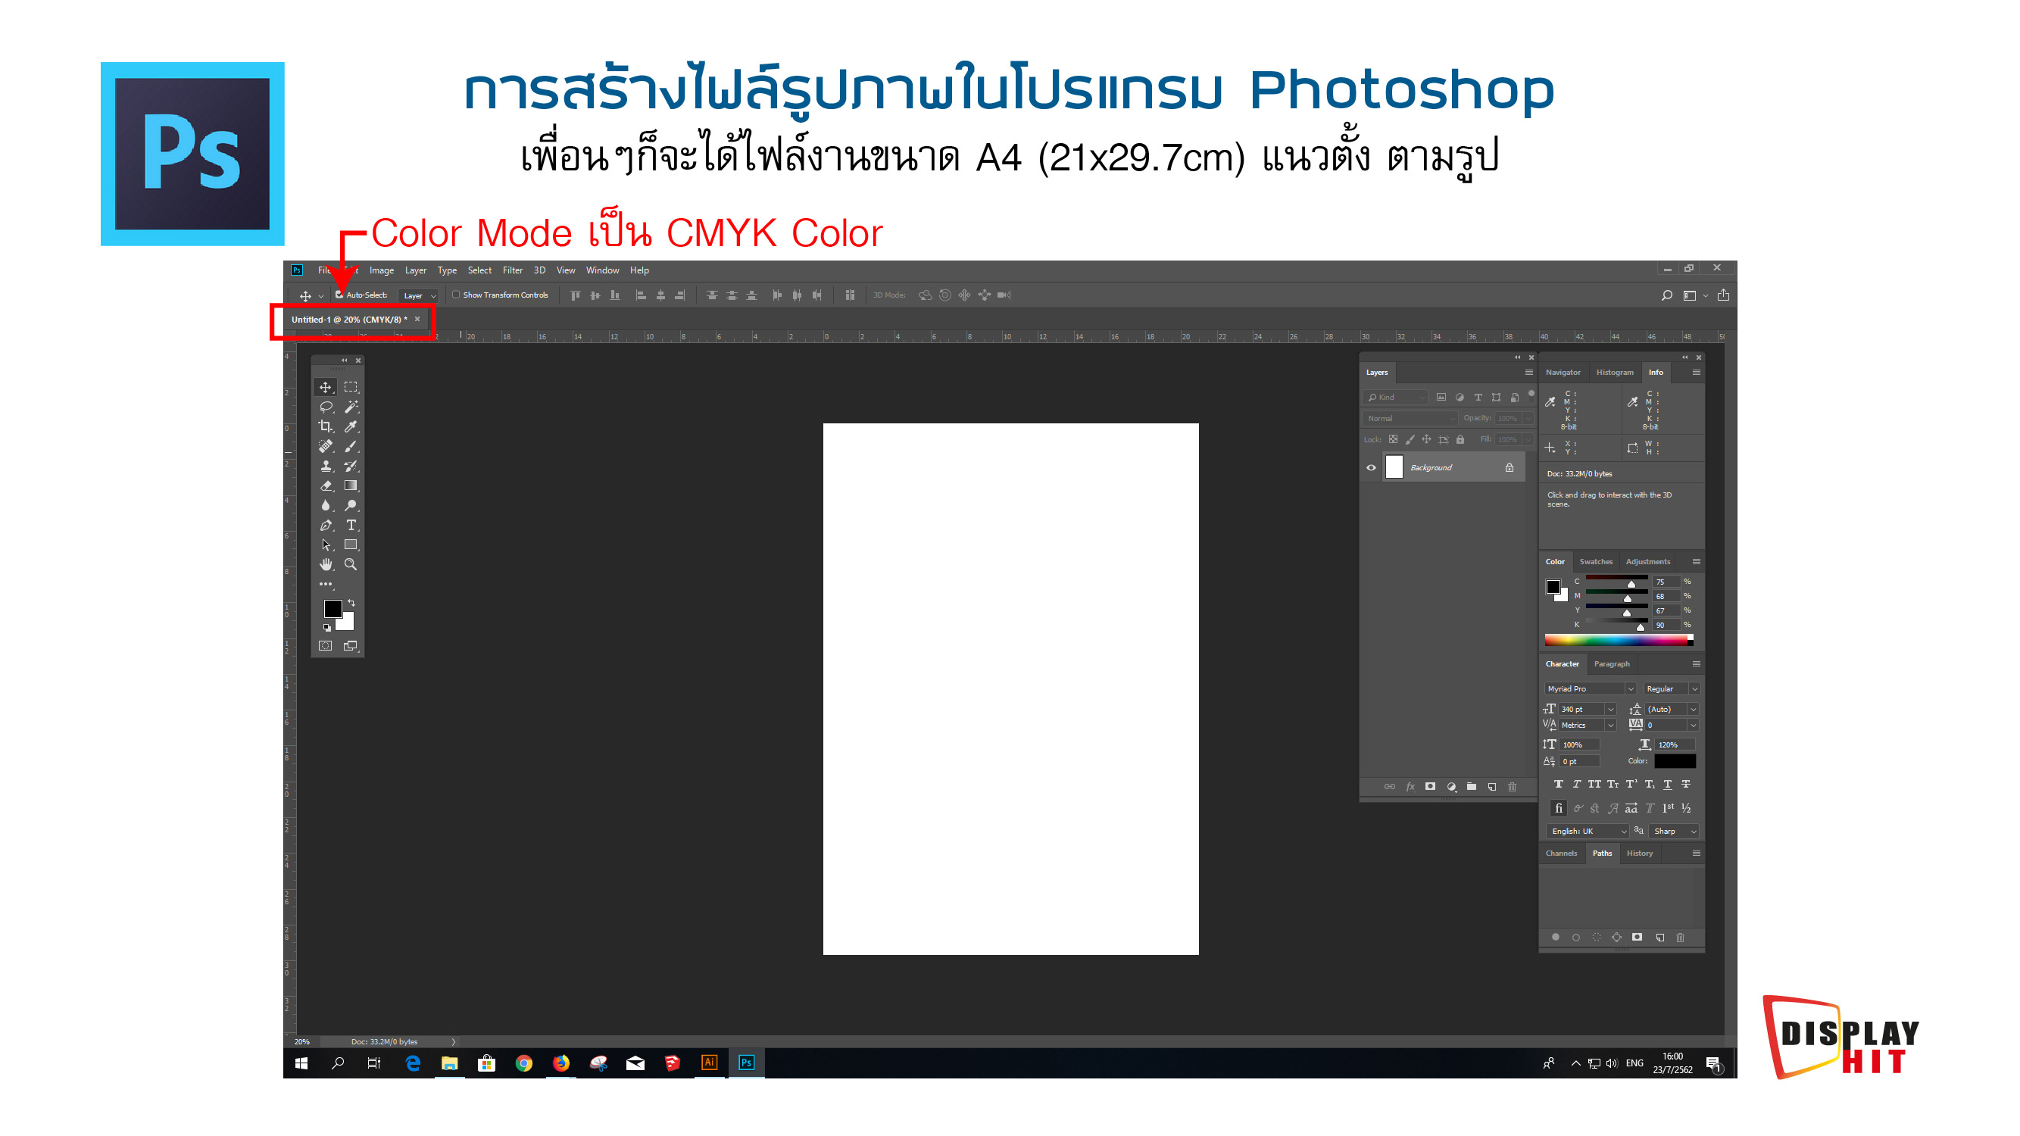Open the Filter menu
The height and width of the screenshot is (1136, 2020).
click(512, 270)
